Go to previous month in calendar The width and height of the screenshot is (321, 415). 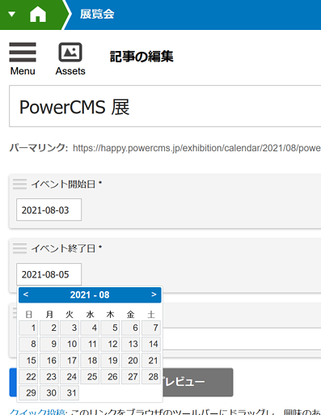(x=26, y=294)
